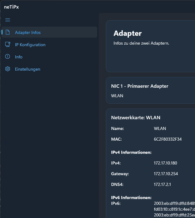Image resolution: width=195 pixels, height=218 pixels.
Task: Click the Adapter heading
Action: [x=127, y=33]
